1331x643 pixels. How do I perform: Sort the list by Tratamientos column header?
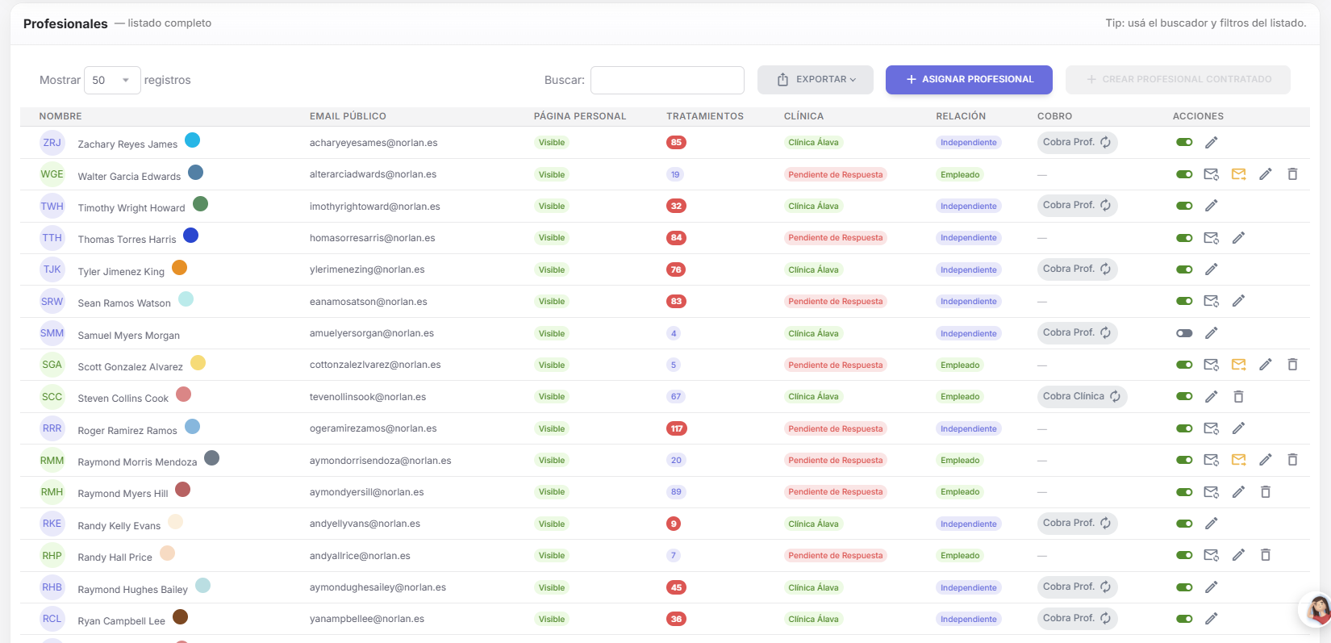click(705, 116)
